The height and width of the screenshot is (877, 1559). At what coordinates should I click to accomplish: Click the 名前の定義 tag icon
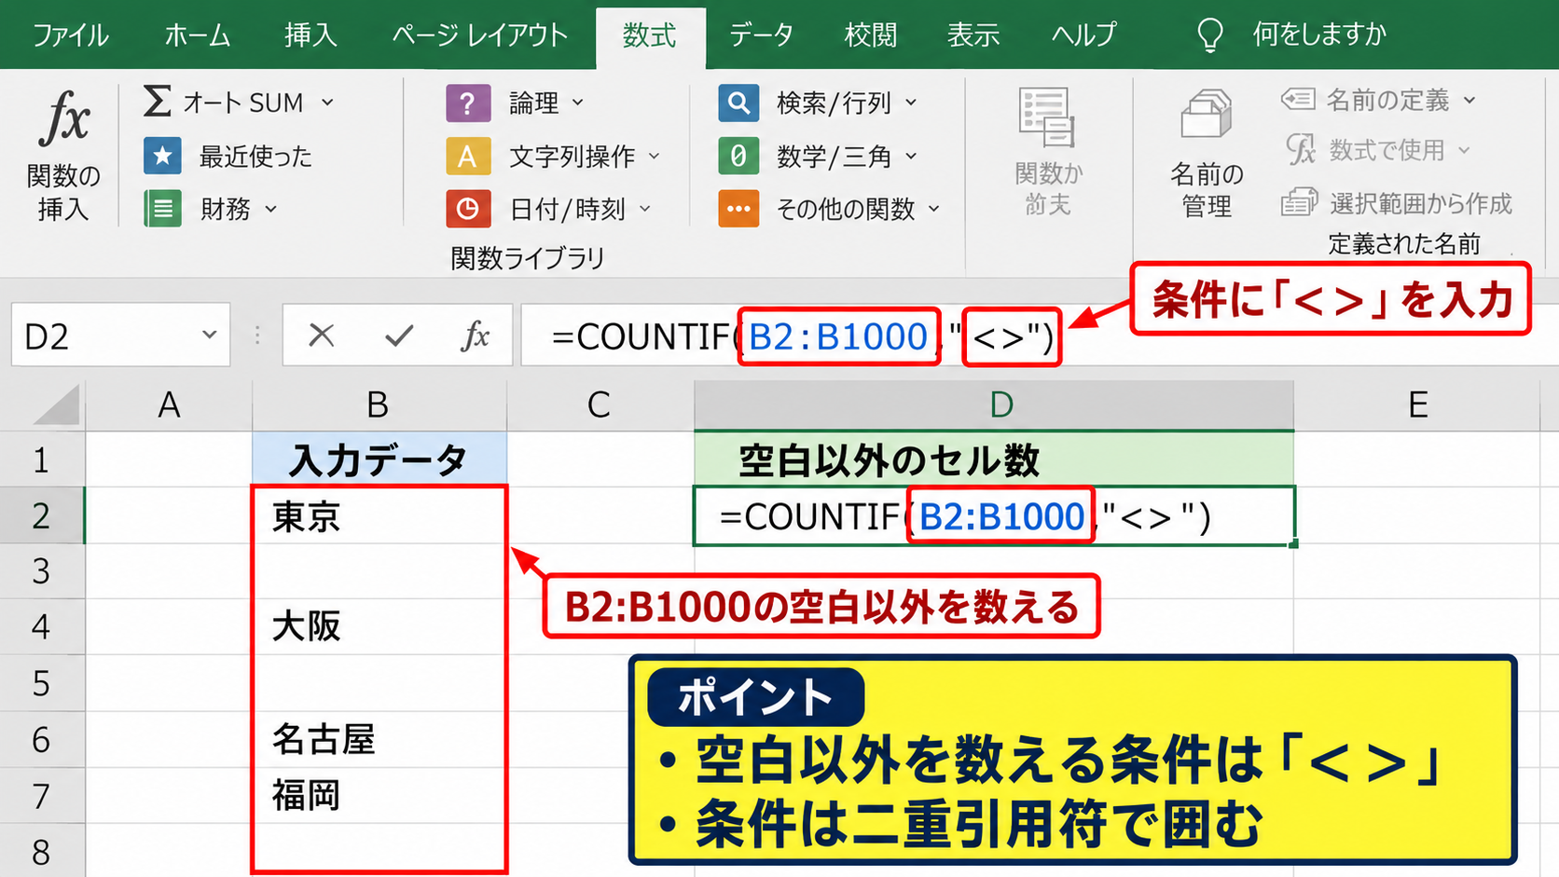click(x=1299, y=99)
